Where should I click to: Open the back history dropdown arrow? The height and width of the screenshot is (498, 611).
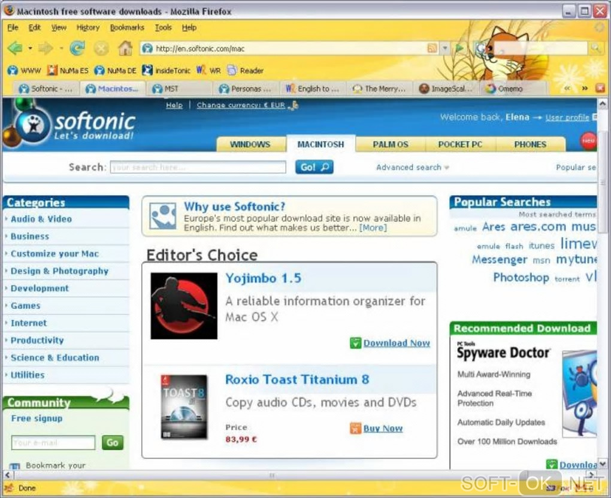pos(30,48)
